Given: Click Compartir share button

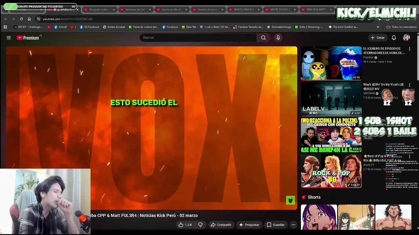Looking at the screenshot, I should (221, 225).
